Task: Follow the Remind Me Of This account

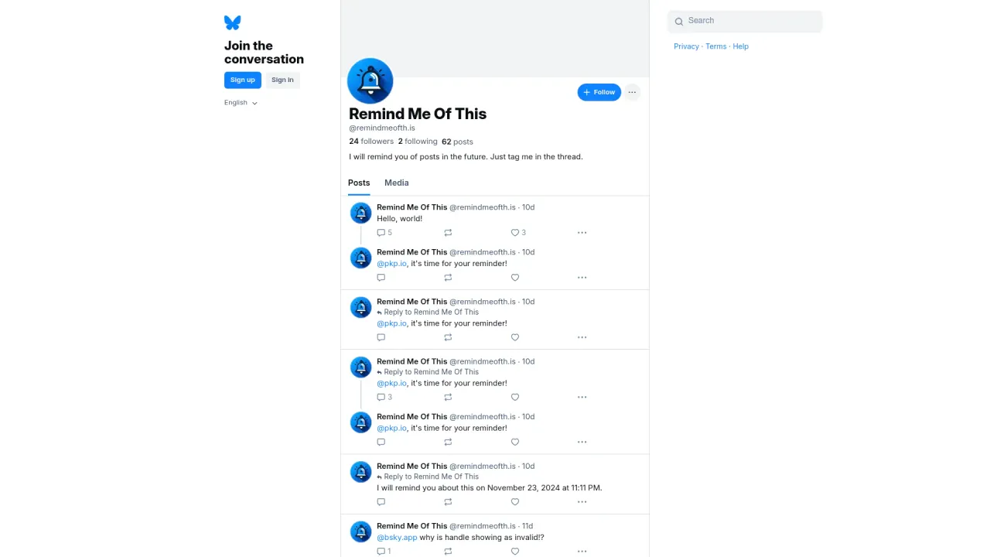Action: pyautogui.click(x=599, y=92)
